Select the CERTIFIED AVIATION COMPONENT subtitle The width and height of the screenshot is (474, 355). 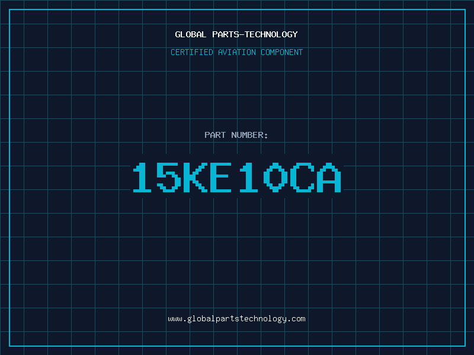click(x=236, y=52)
